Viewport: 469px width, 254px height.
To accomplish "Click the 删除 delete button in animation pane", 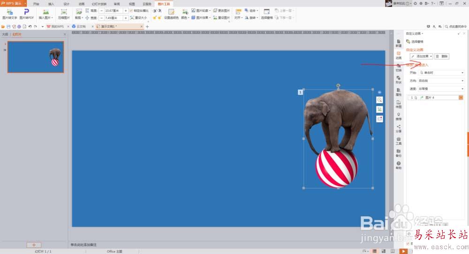I will coord(442,56).
